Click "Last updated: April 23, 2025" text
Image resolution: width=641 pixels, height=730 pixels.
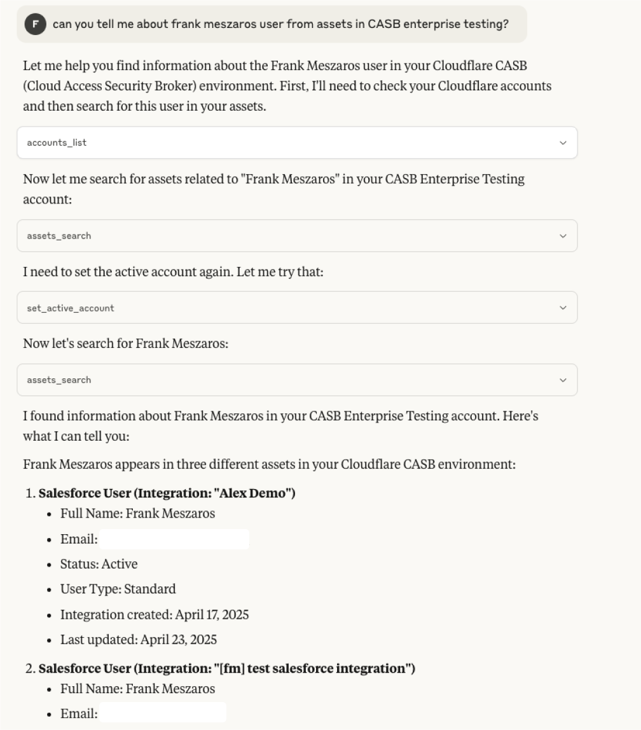138,640
